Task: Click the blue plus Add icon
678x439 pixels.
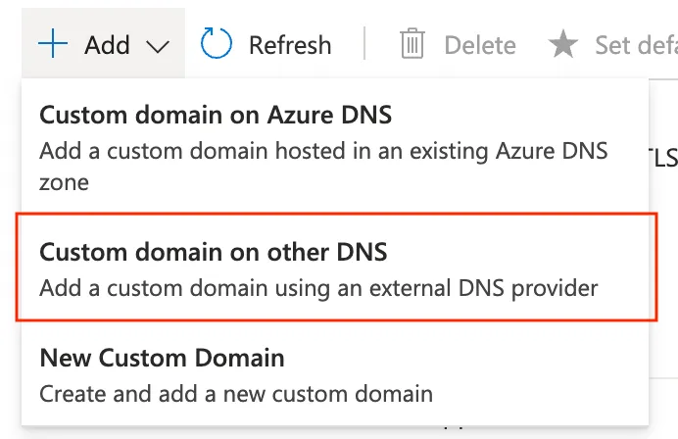Action: point(53,44)
